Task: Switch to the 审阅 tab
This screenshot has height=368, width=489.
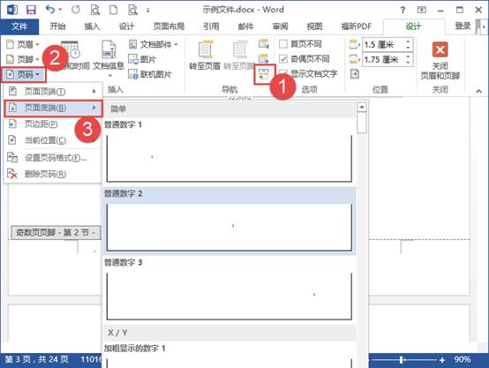Action: click(x=280, y=26)
